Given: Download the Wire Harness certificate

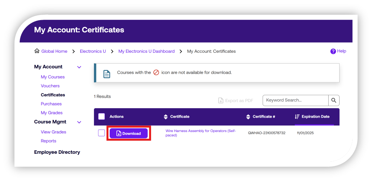Looking at the screenshot, I should pyautogui.click(x=128, y=133).
